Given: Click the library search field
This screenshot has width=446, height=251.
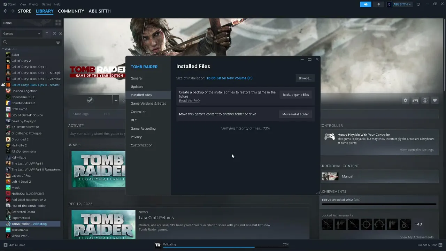Looking at the screenshot, I should coord(29,42).
